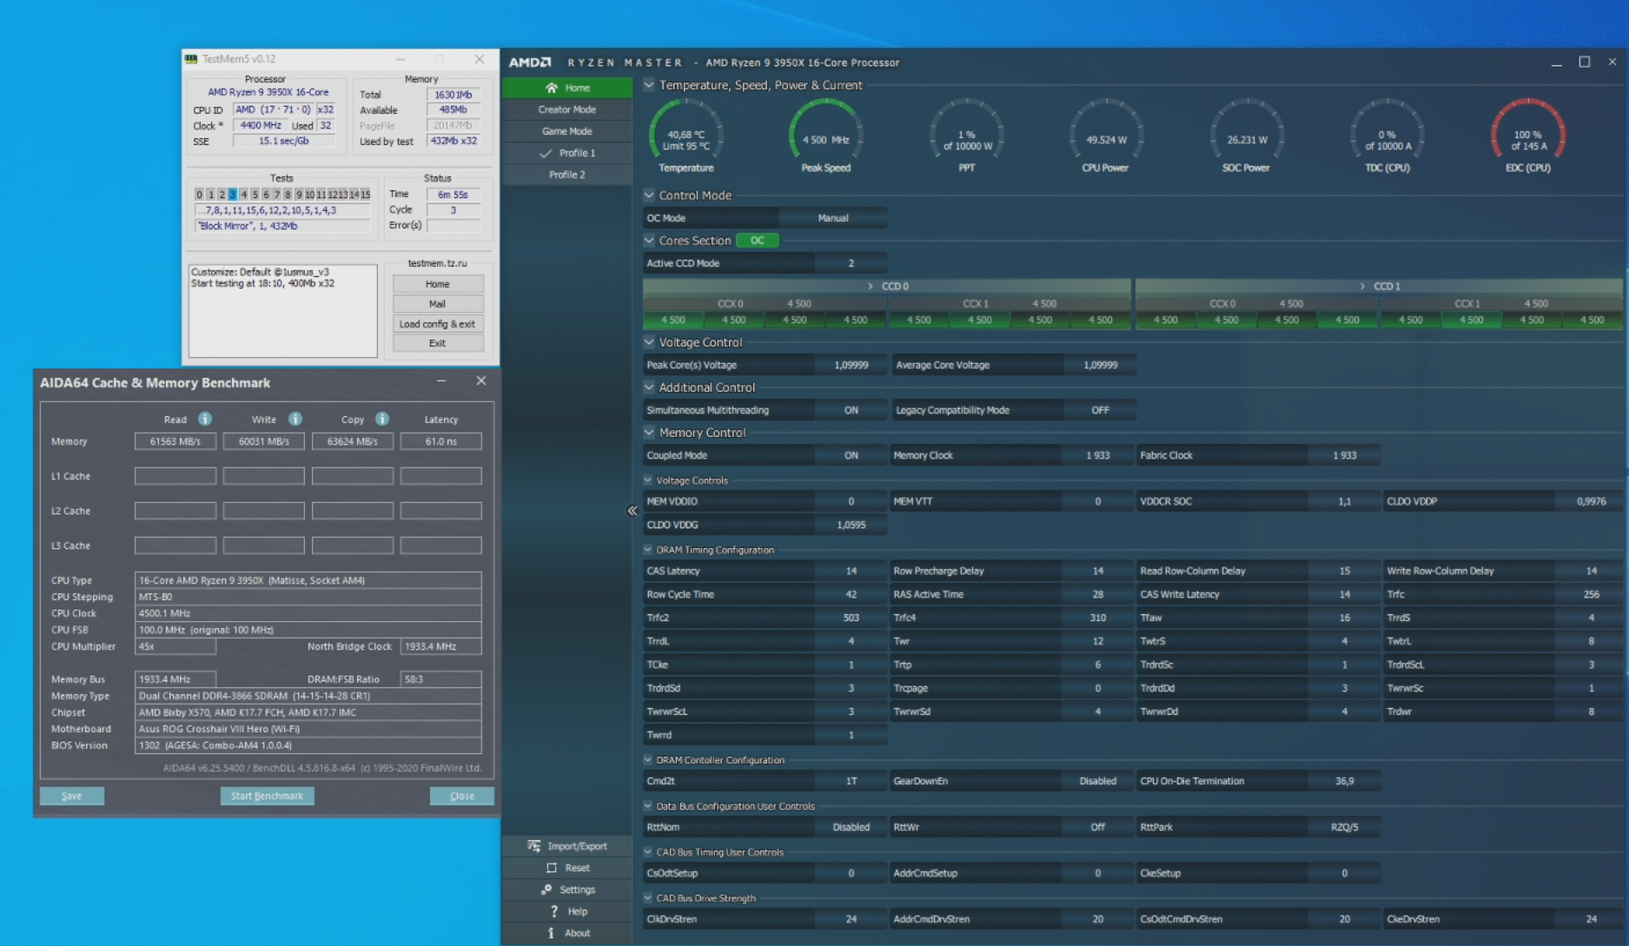1629x946 pixels.
Task: Switch to Creator Mode tab
Action: point(567,109)
